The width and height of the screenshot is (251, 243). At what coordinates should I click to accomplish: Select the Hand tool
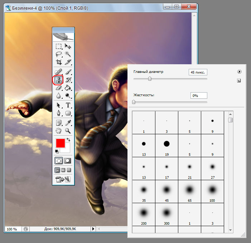pyautogui.click(x=58, y=131)
